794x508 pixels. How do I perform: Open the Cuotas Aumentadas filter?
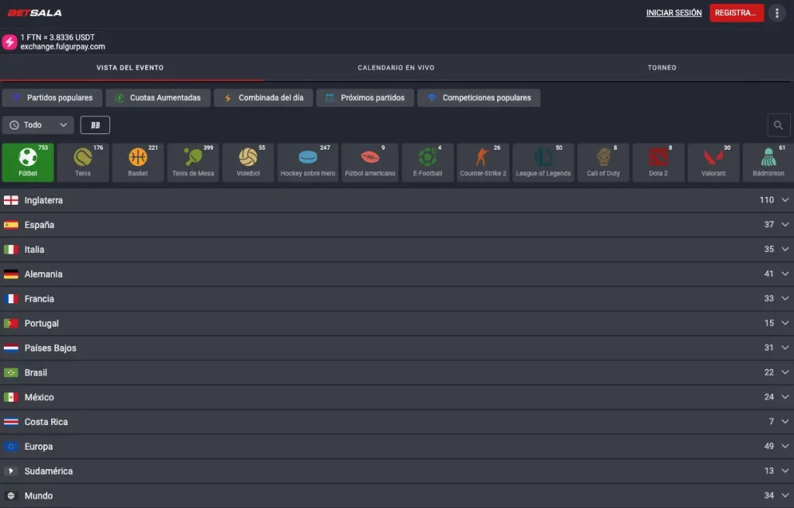tap(157, 98)
